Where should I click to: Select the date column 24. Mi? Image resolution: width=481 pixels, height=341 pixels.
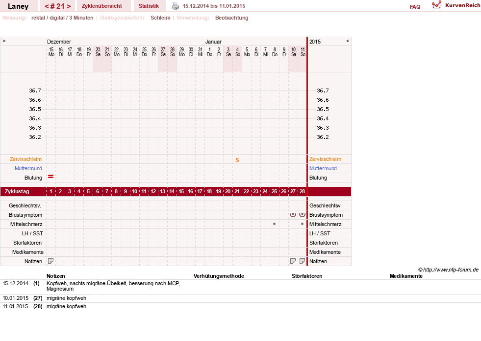point(135,52)
